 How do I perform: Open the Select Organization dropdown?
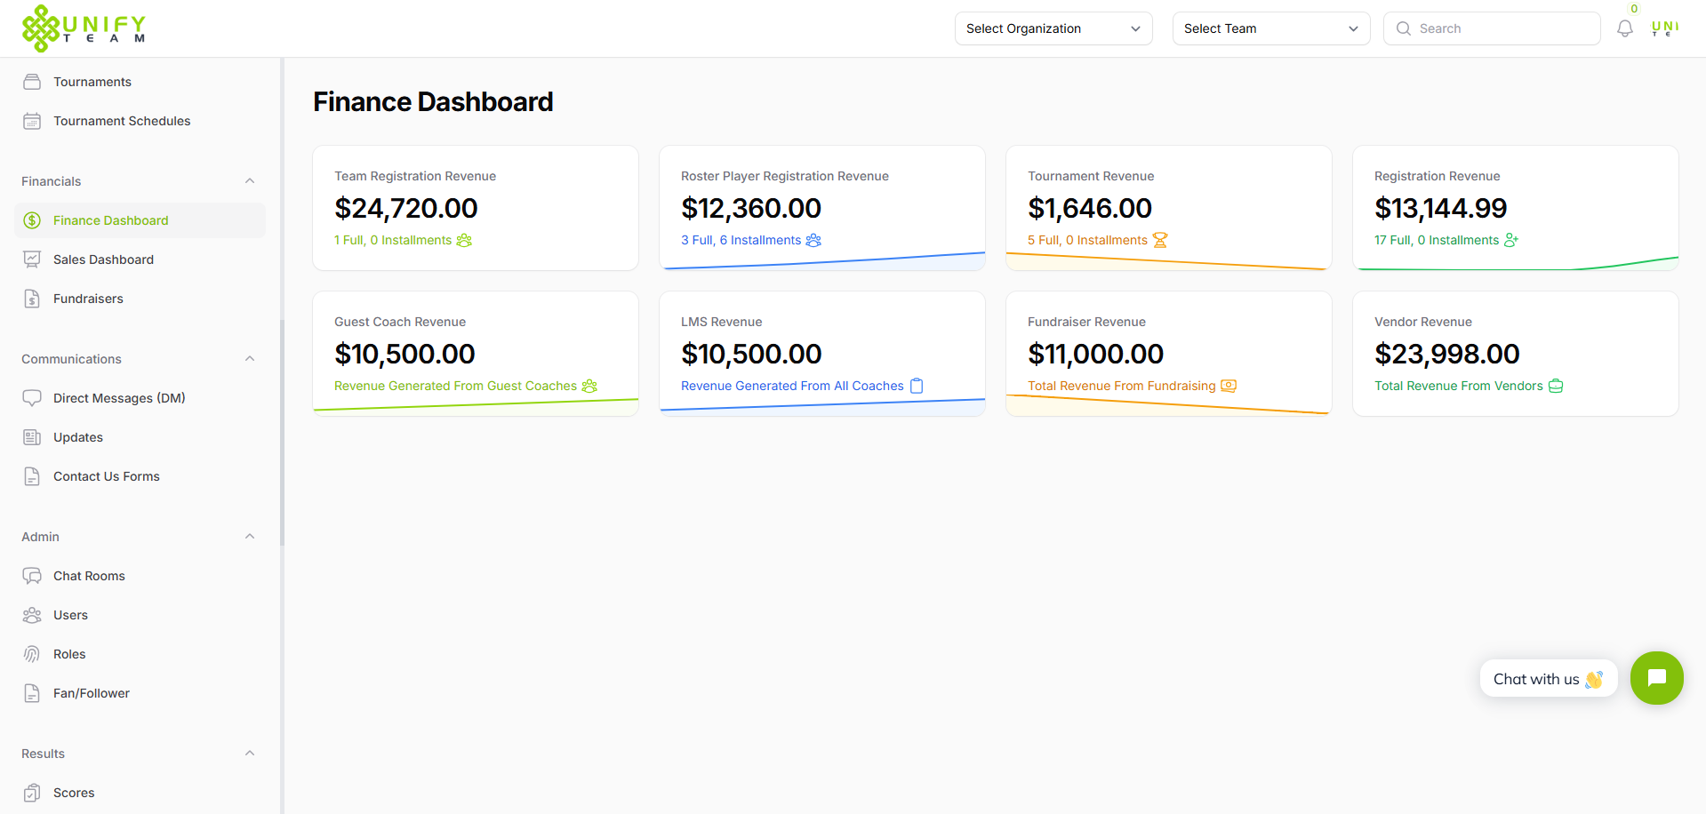coord(1053,28)
